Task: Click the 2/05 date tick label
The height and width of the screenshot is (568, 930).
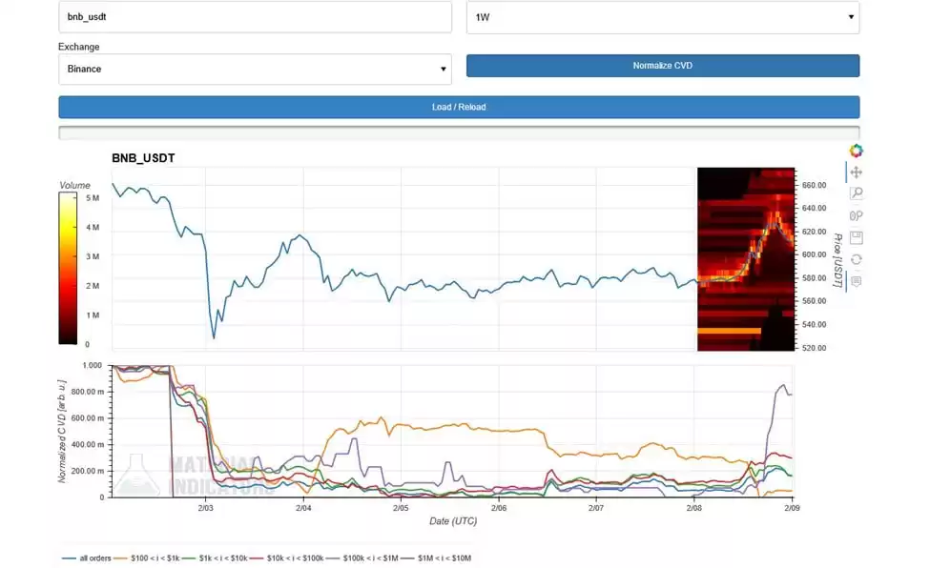Action: coord(401,508)
